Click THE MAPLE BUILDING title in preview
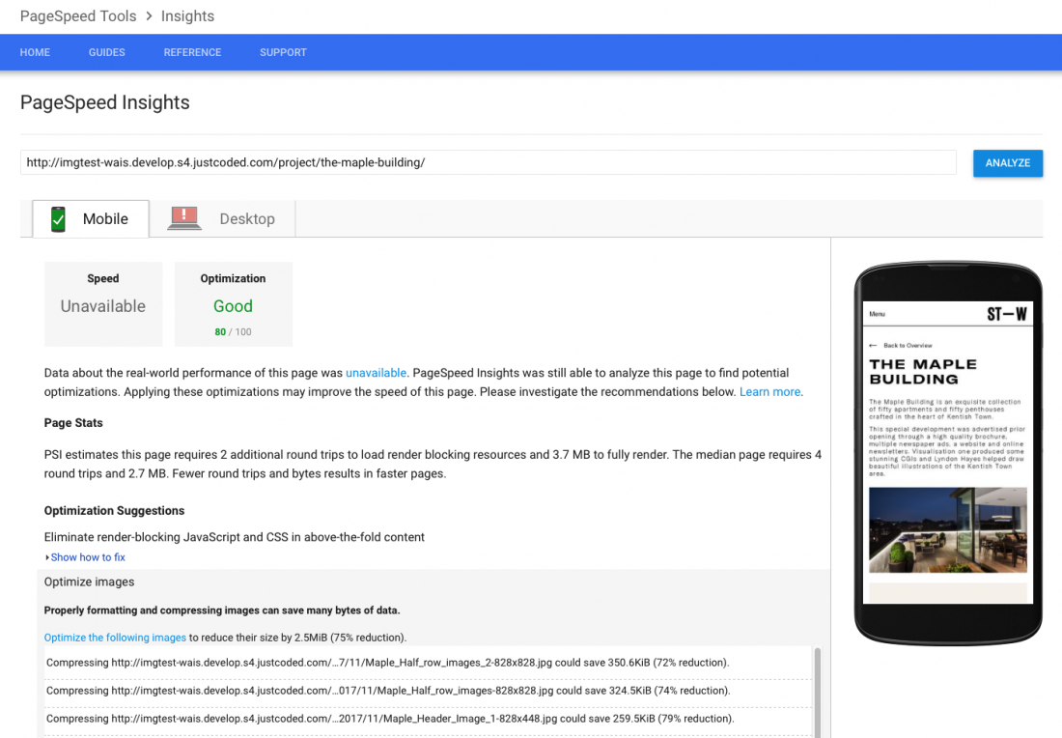Viewport: 1062px width, 738px height. pyautogui.click(x=923, y=372)
